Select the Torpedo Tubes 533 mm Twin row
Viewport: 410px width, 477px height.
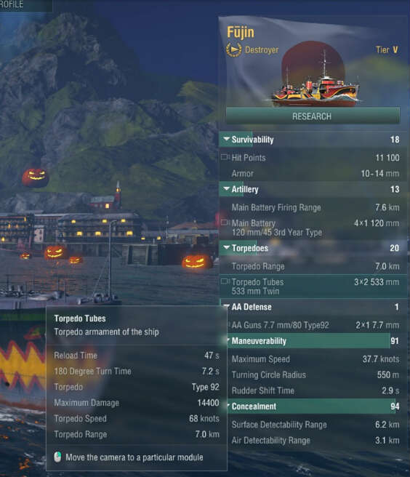point(313,286)
